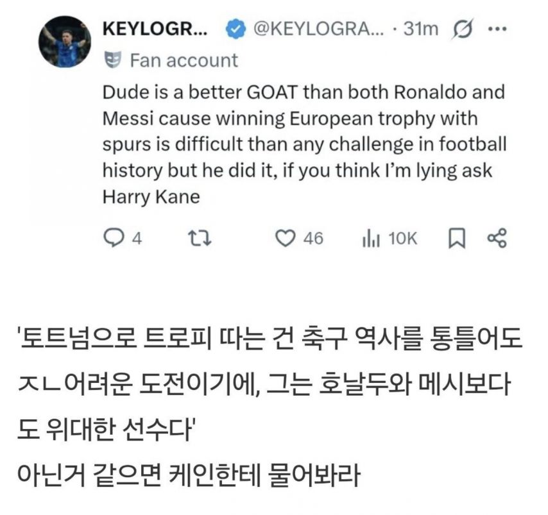Click the repost arrows icon

coord(200,238)
